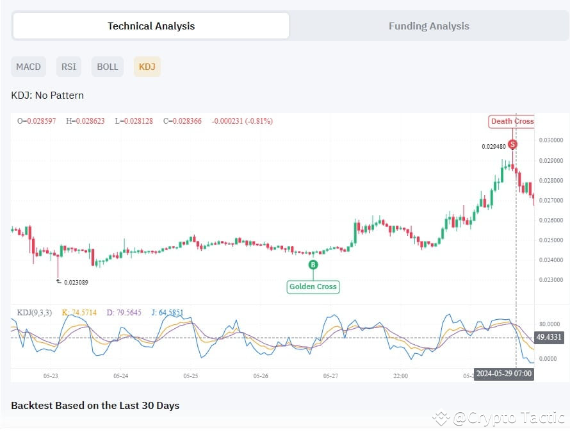Click the Crypto Tactic watermark logo
The image size is (570, 432).
point(441,419)
